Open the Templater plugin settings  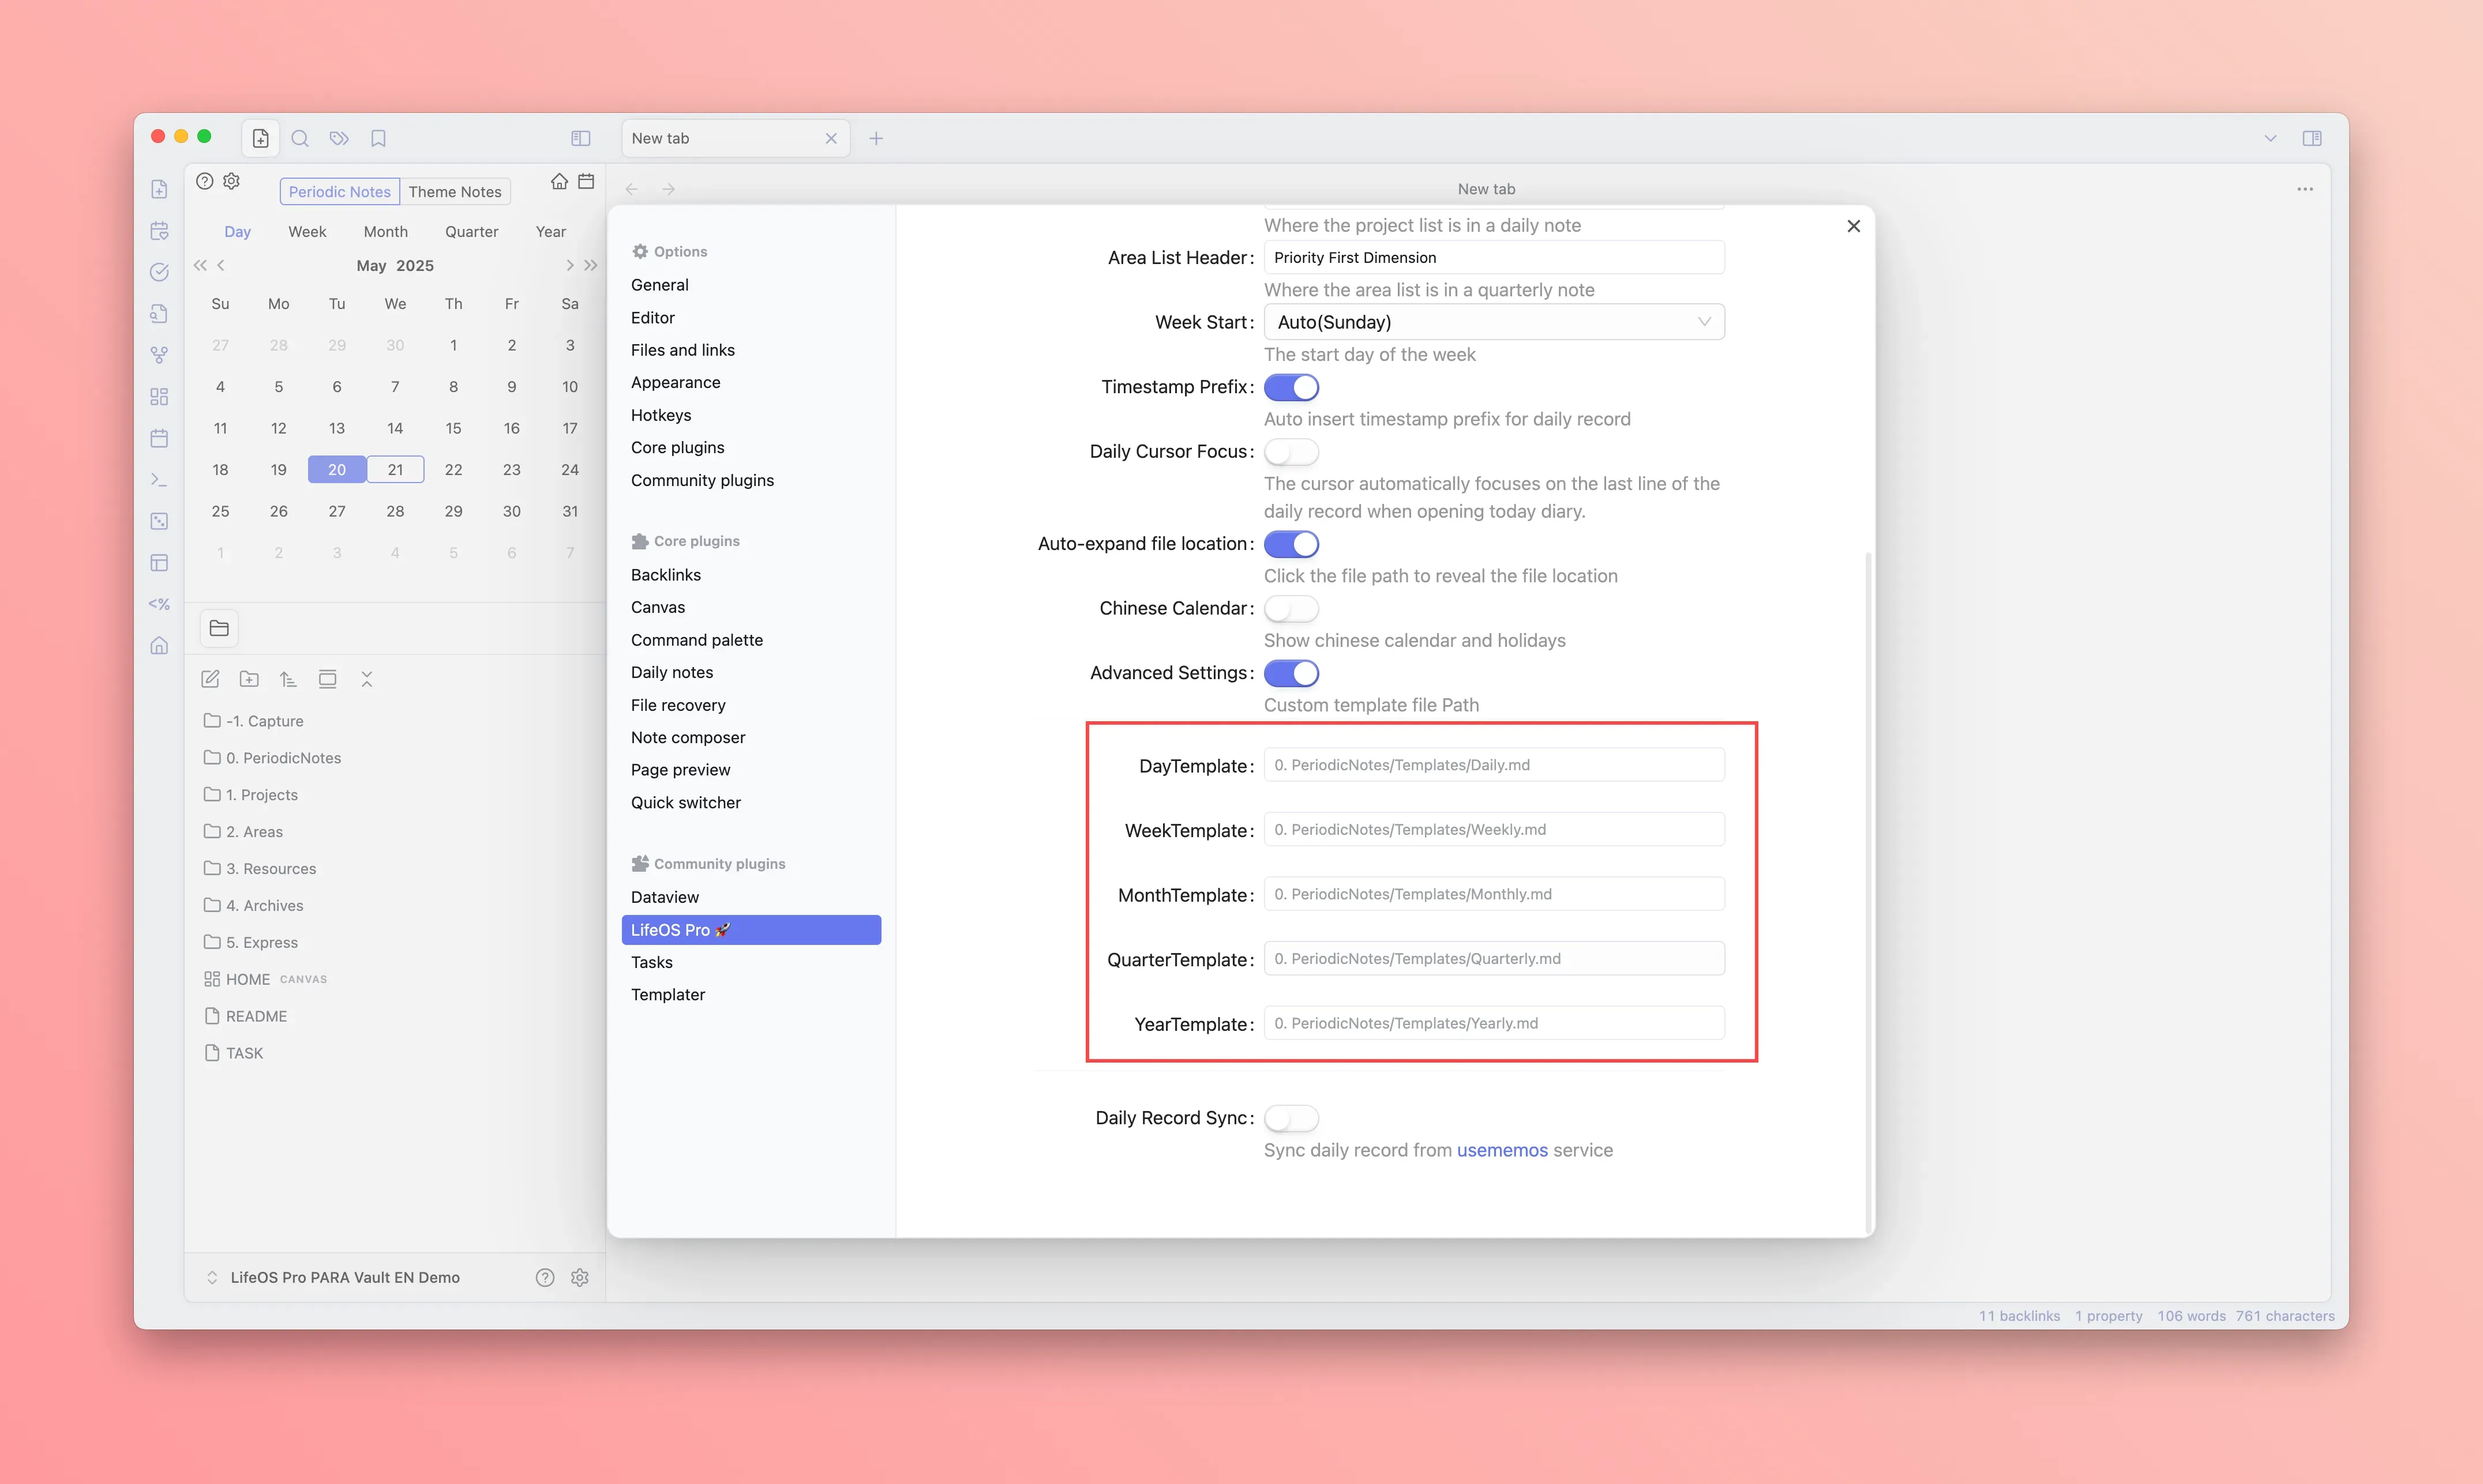[x=667, y=994]
